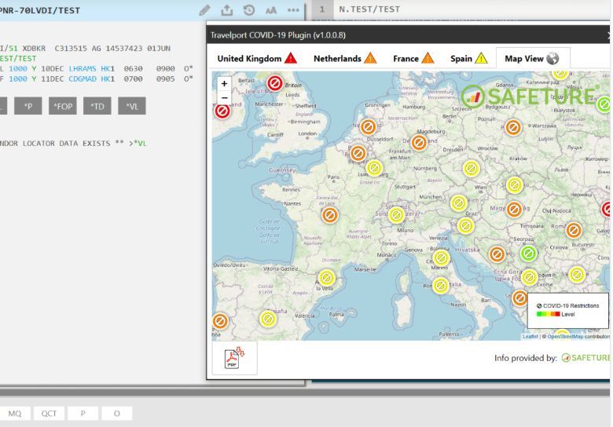Click the QCT button at bottom
Viewport: 613px width, 427px height.
pos(49,414)
